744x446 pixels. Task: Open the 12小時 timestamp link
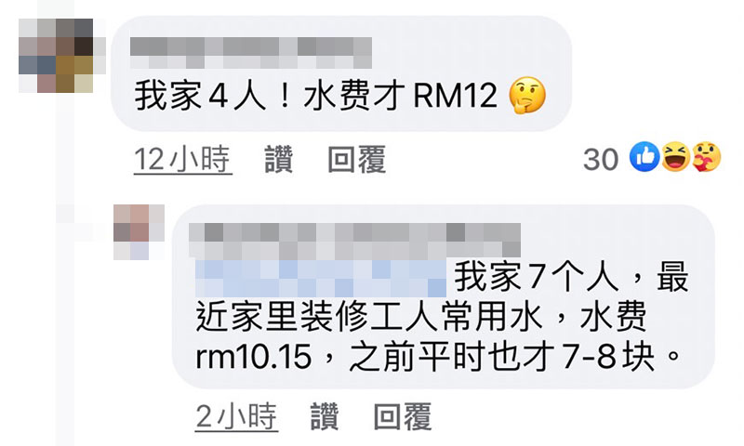182,160
